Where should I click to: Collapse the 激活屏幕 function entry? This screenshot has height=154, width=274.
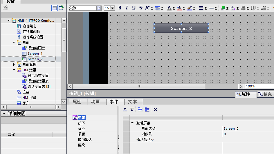(x=132, y=123)
